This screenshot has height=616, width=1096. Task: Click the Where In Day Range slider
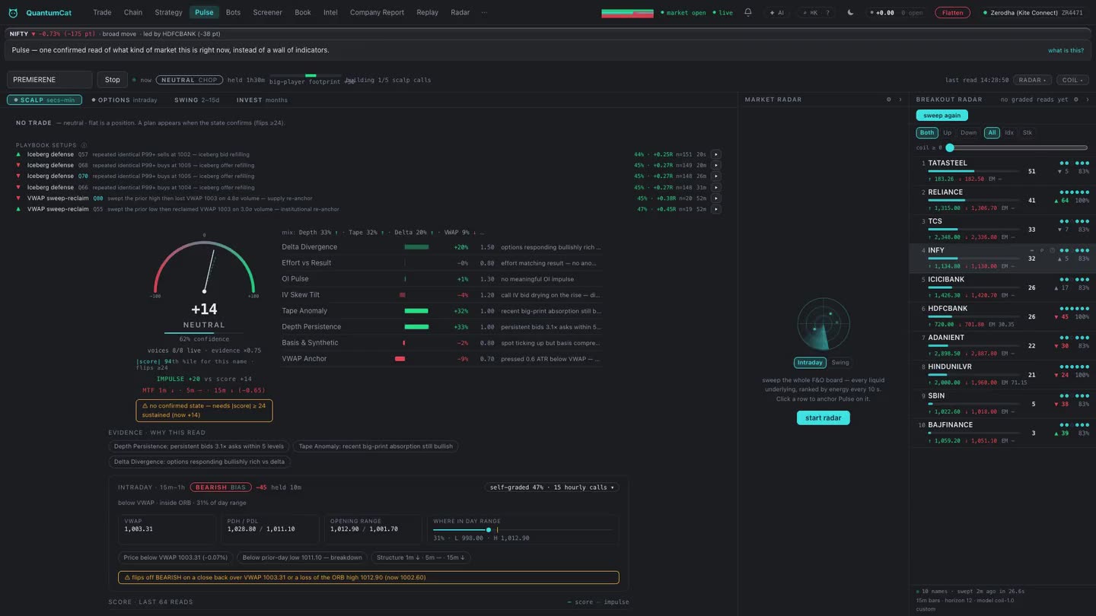click(523, 529)
